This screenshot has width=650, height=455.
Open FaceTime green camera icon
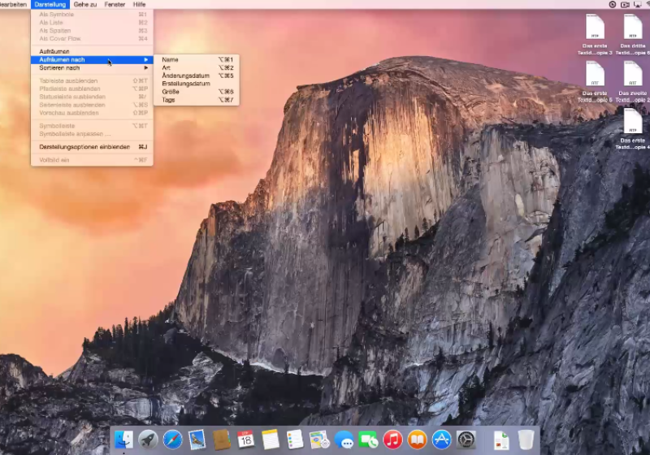(x=368, y=440)
